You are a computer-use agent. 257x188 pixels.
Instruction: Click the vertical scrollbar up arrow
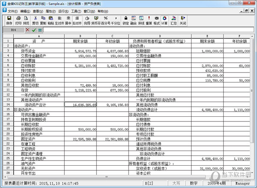coord(252,36)
